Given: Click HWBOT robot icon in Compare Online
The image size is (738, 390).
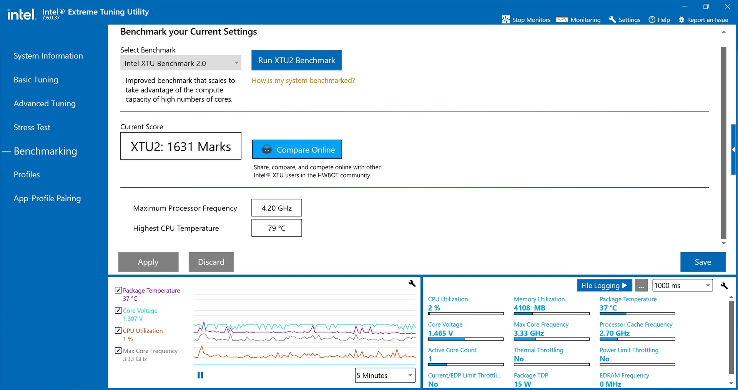Looking at the screenshot, I should click(x=266, y=150).
